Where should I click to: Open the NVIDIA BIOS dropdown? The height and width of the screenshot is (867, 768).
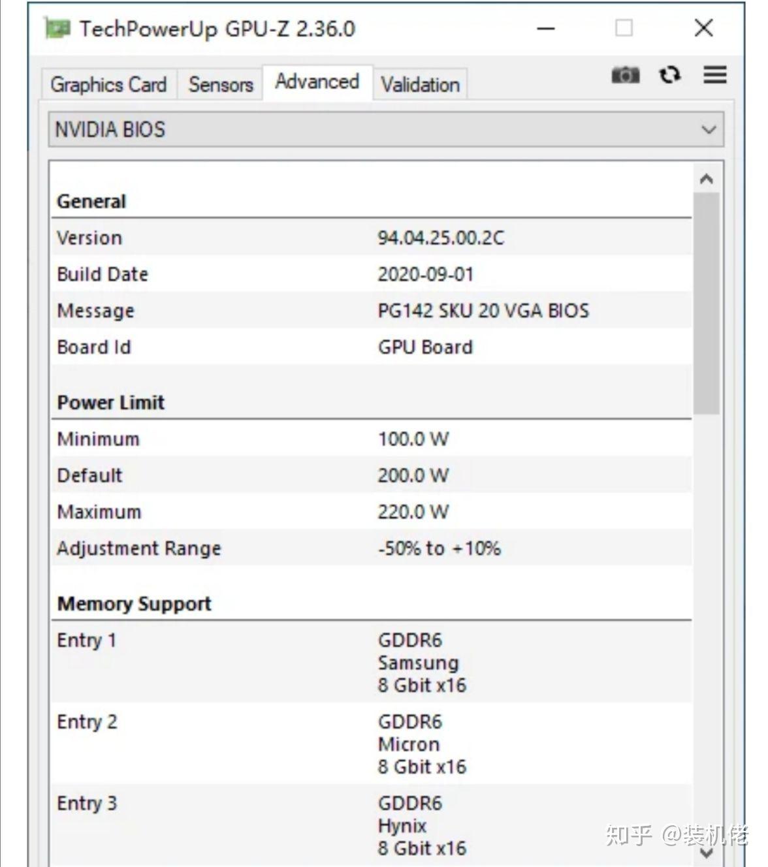(386, 129)
